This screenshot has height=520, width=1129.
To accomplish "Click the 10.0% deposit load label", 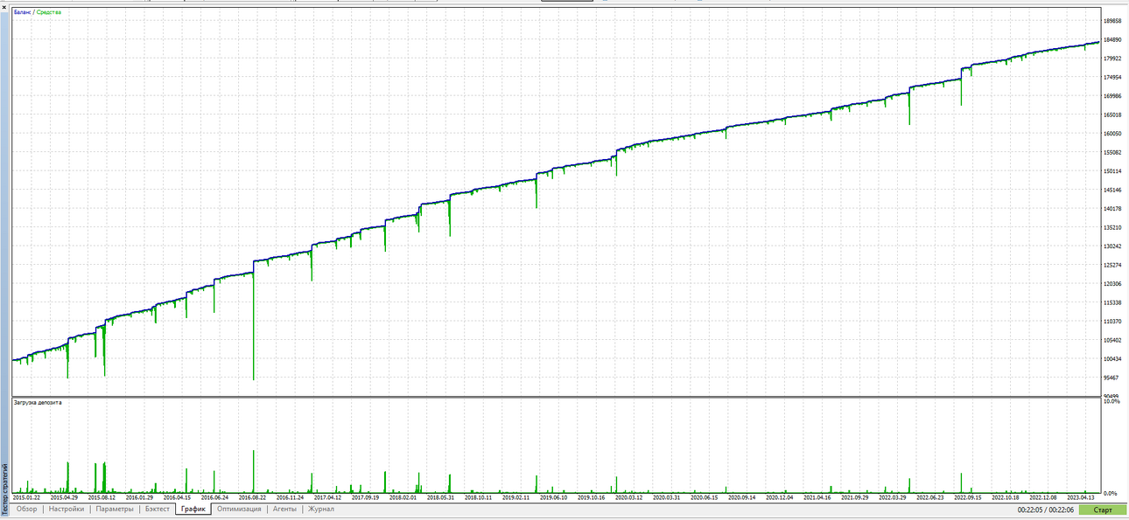I will [x=1111, y=402].
